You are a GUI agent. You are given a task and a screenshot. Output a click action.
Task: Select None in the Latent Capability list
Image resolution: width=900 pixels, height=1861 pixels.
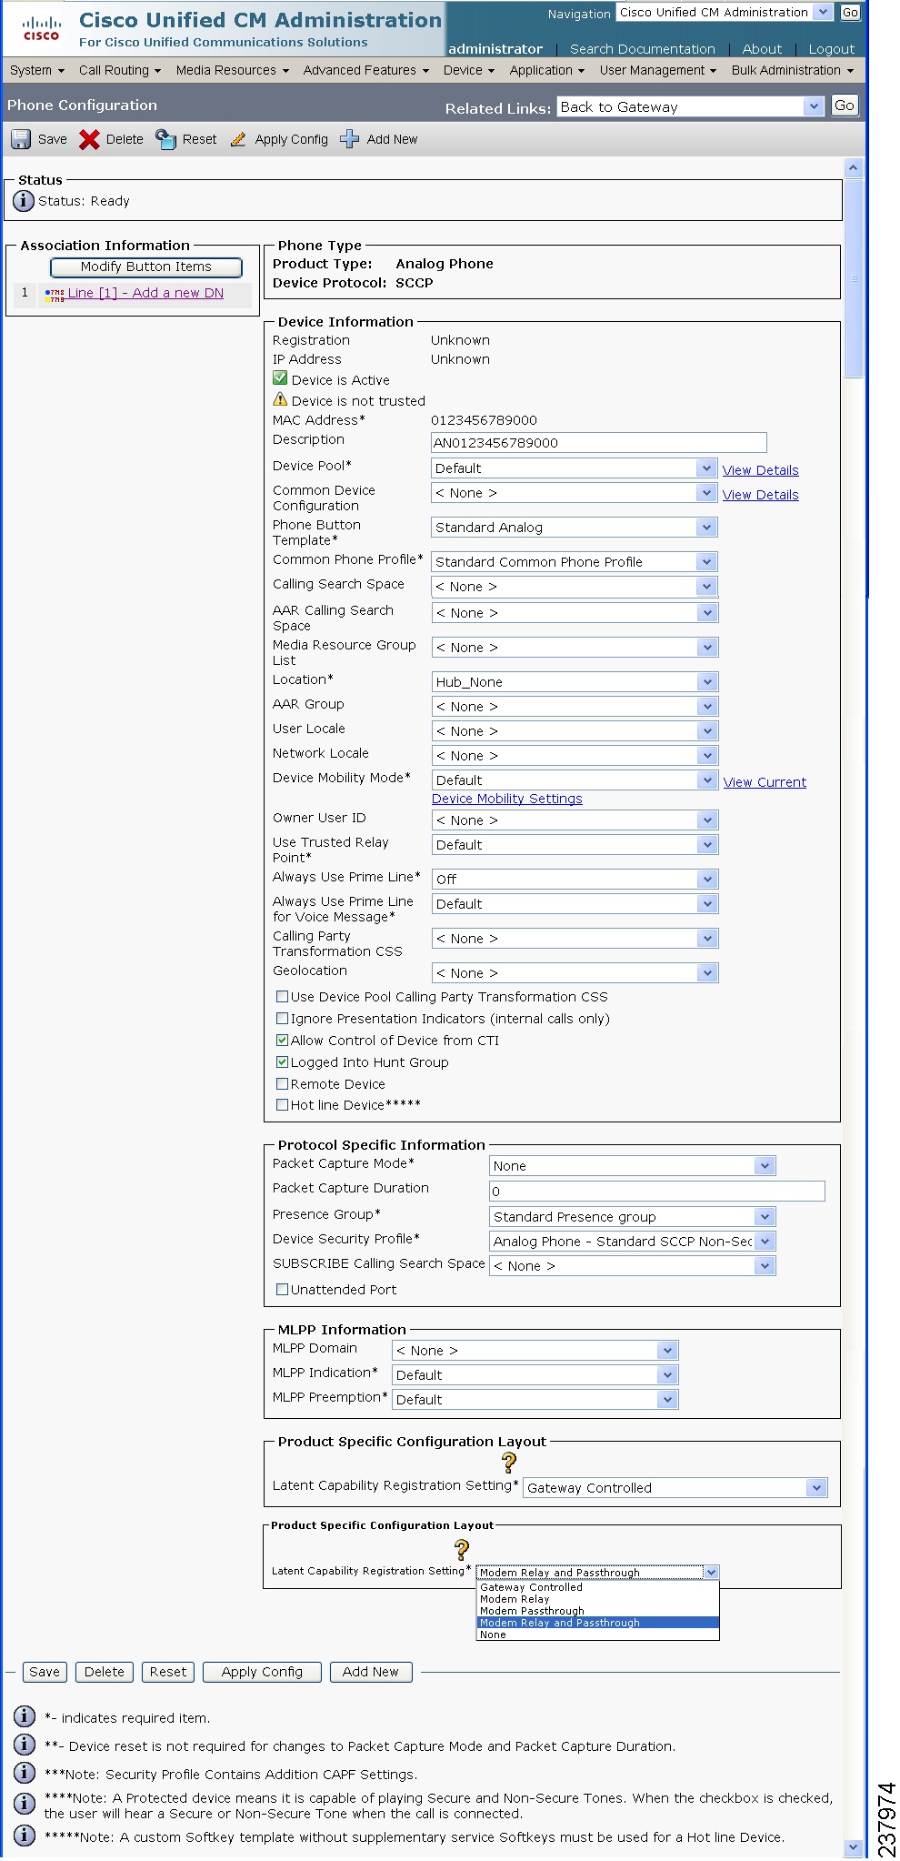click(598, 1635)
